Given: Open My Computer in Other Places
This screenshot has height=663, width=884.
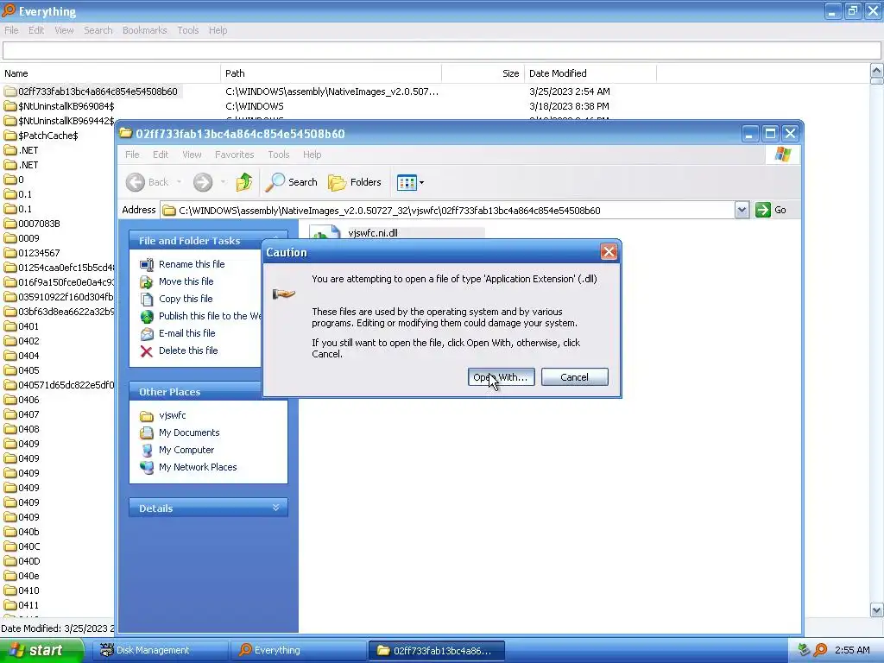Looking at the screenshot, I should 186,450.
